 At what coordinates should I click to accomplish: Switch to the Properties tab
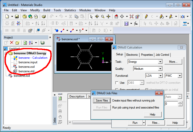147,55
